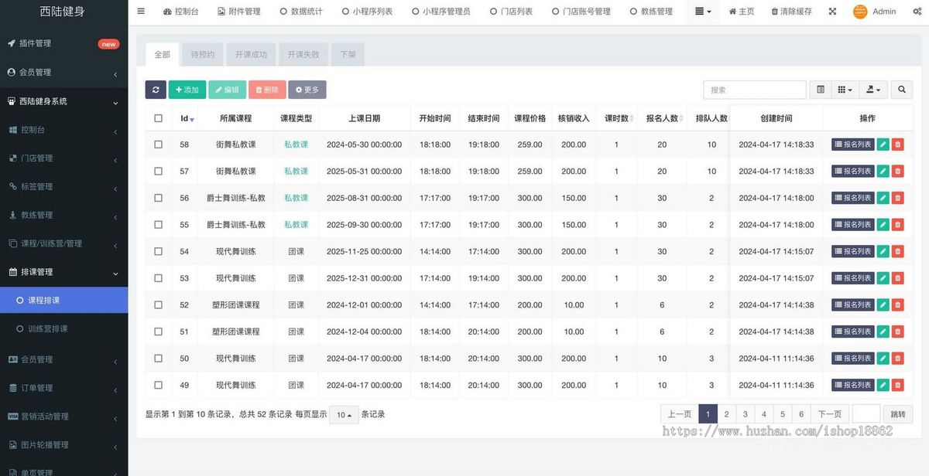Image resolution: width=929 pixels, height=476 pixels.
Task: Click the edit pencil icon on row 58
Action: pyautogui.click(x=883, y=144)
